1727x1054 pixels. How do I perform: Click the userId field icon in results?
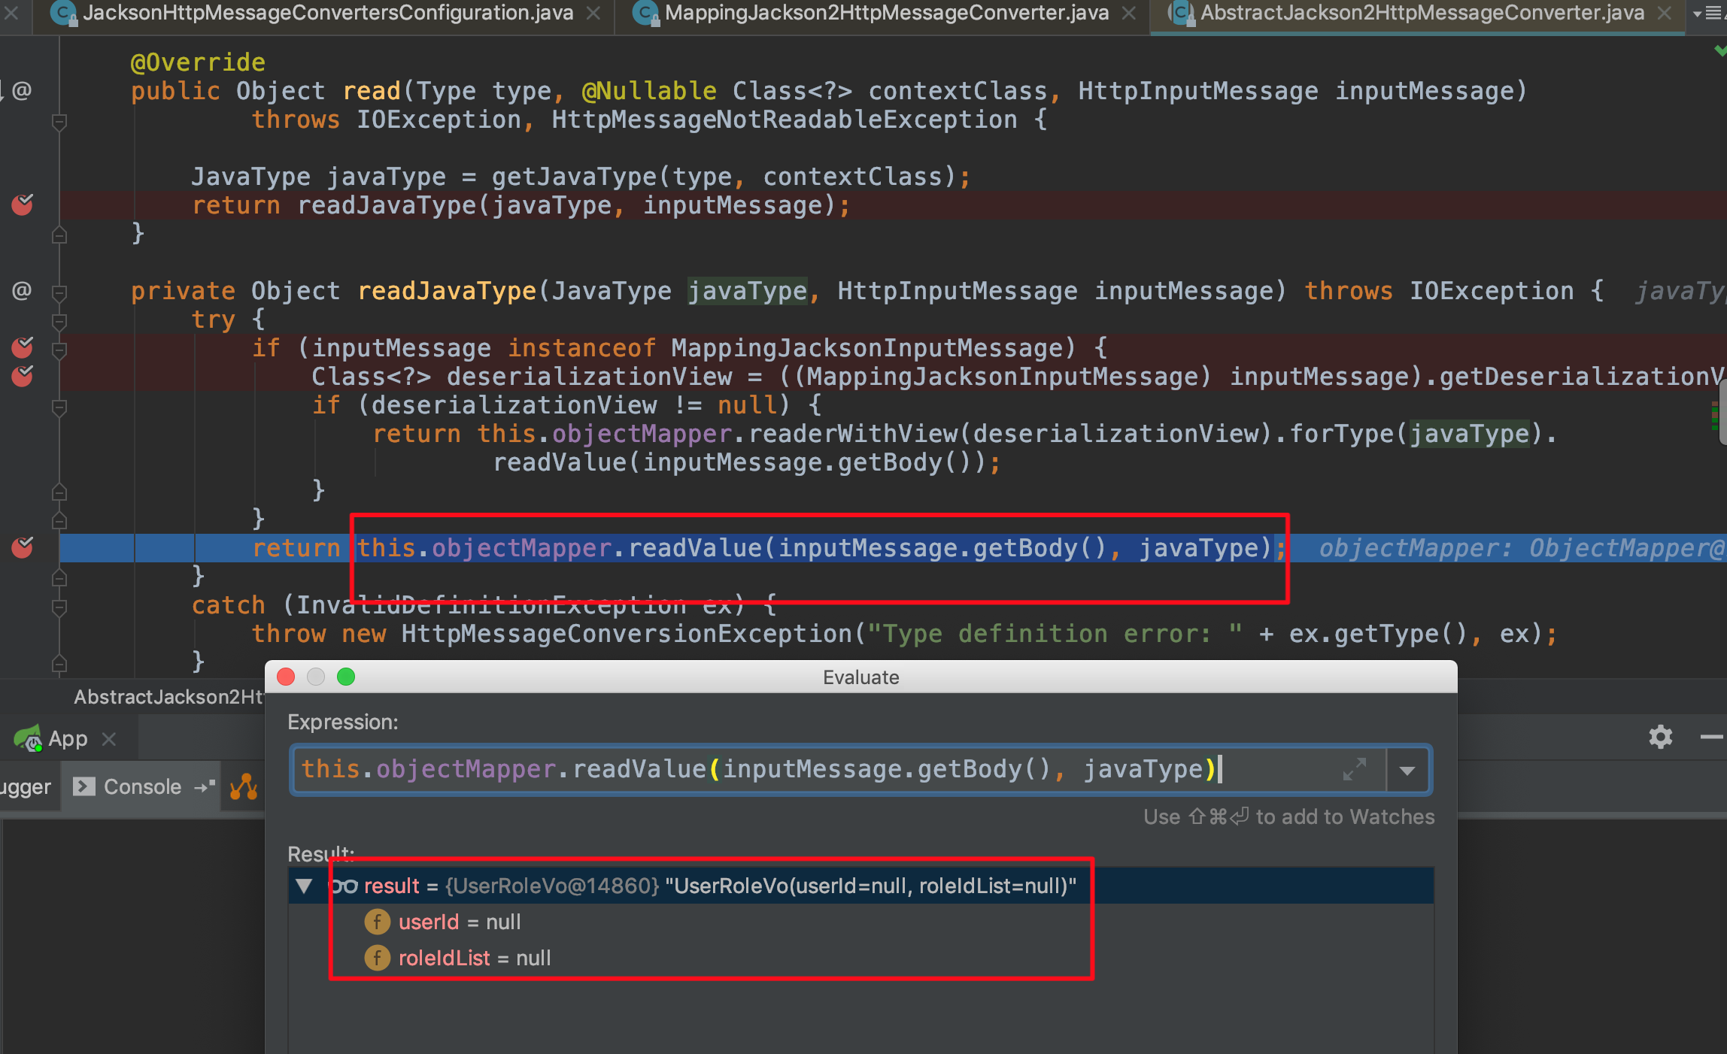(377, 922)
